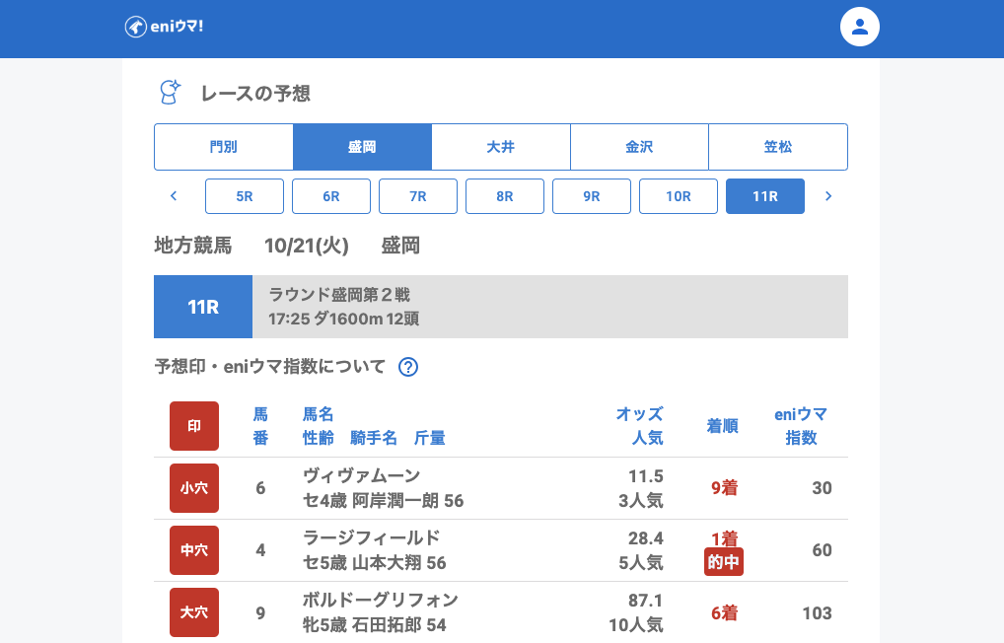Click the 大穴 prediction mark badge

(194, 612)
